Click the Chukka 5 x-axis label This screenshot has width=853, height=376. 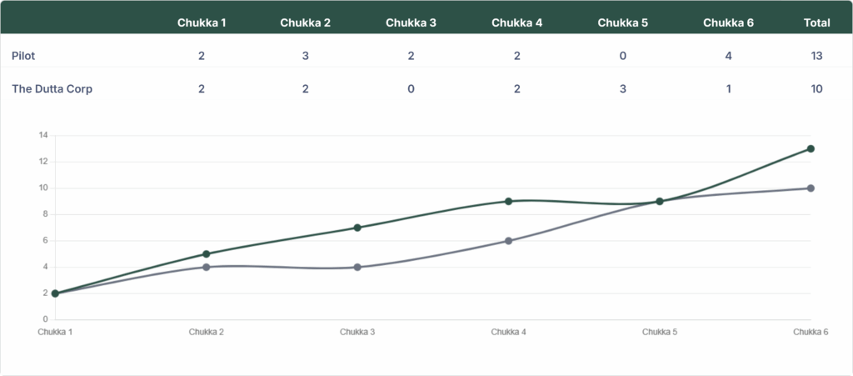click(x=659, y=332)
